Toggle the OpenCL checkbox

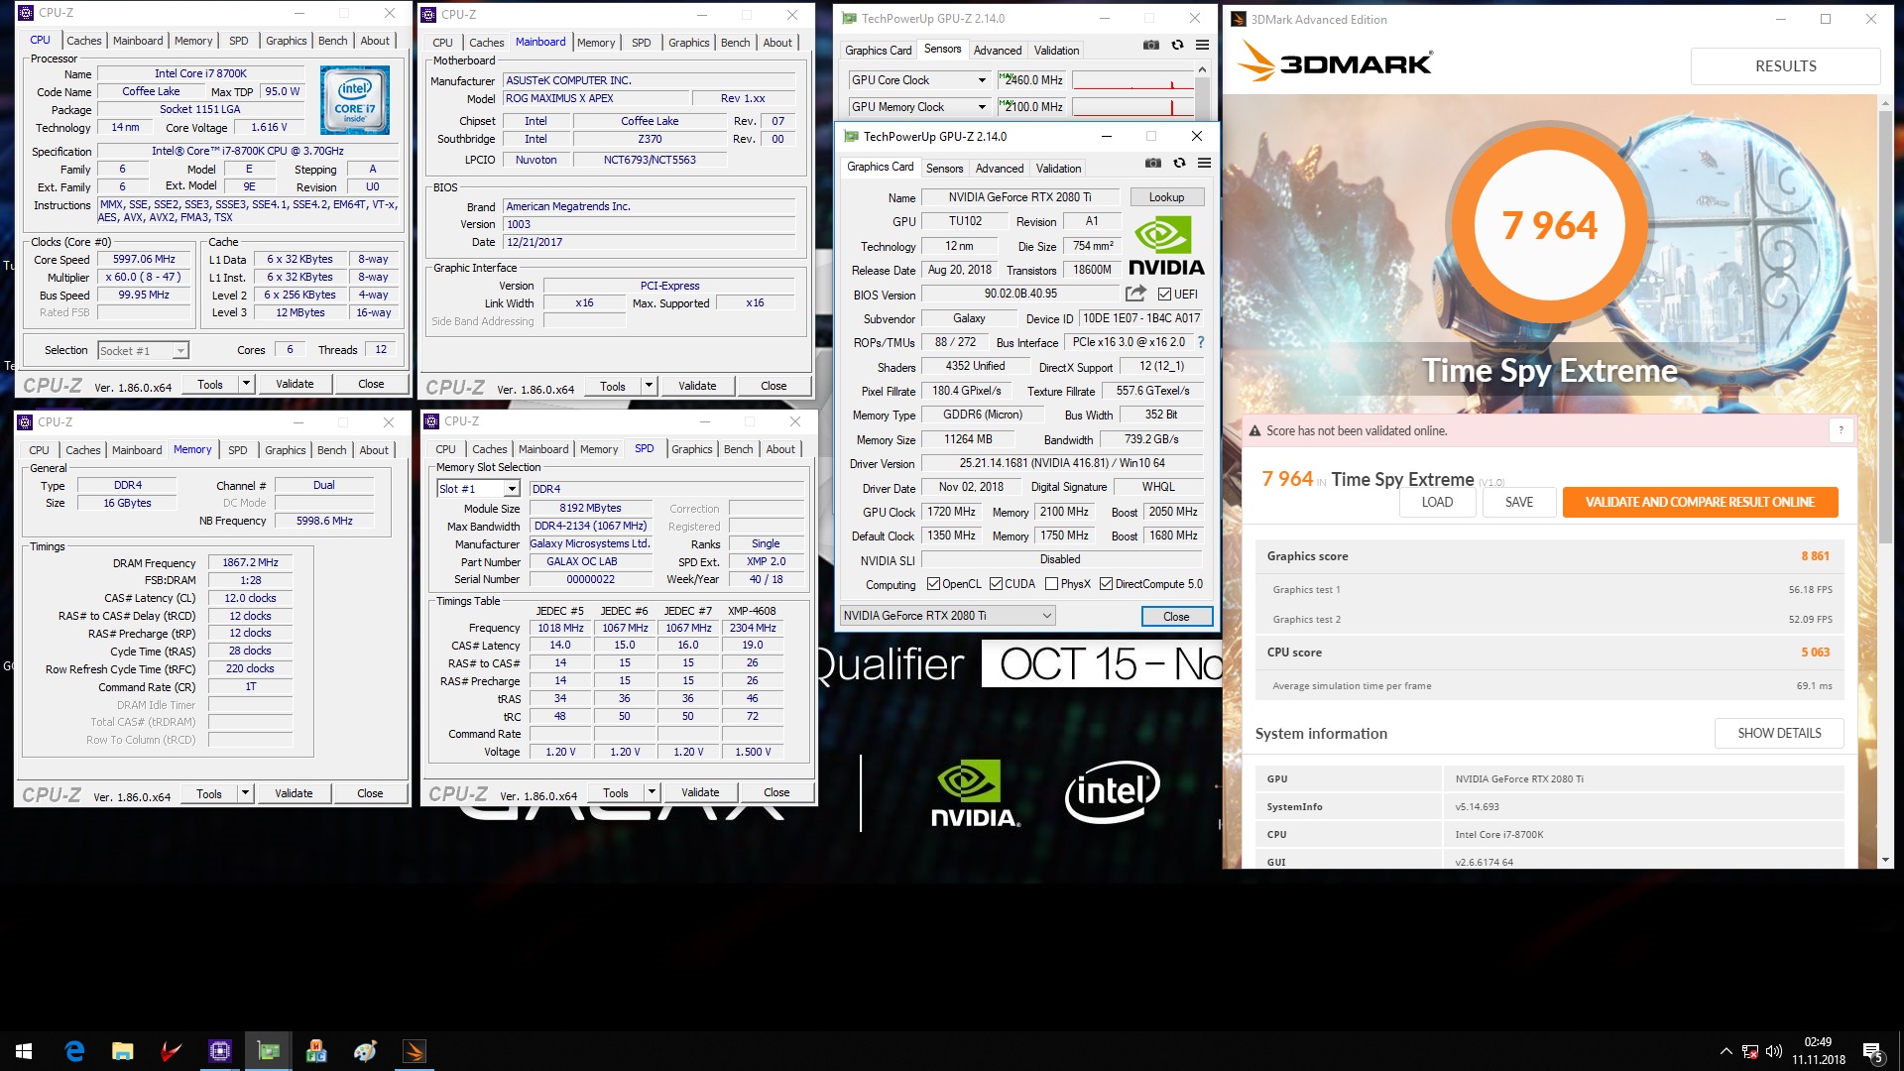[x=933, y=584]
